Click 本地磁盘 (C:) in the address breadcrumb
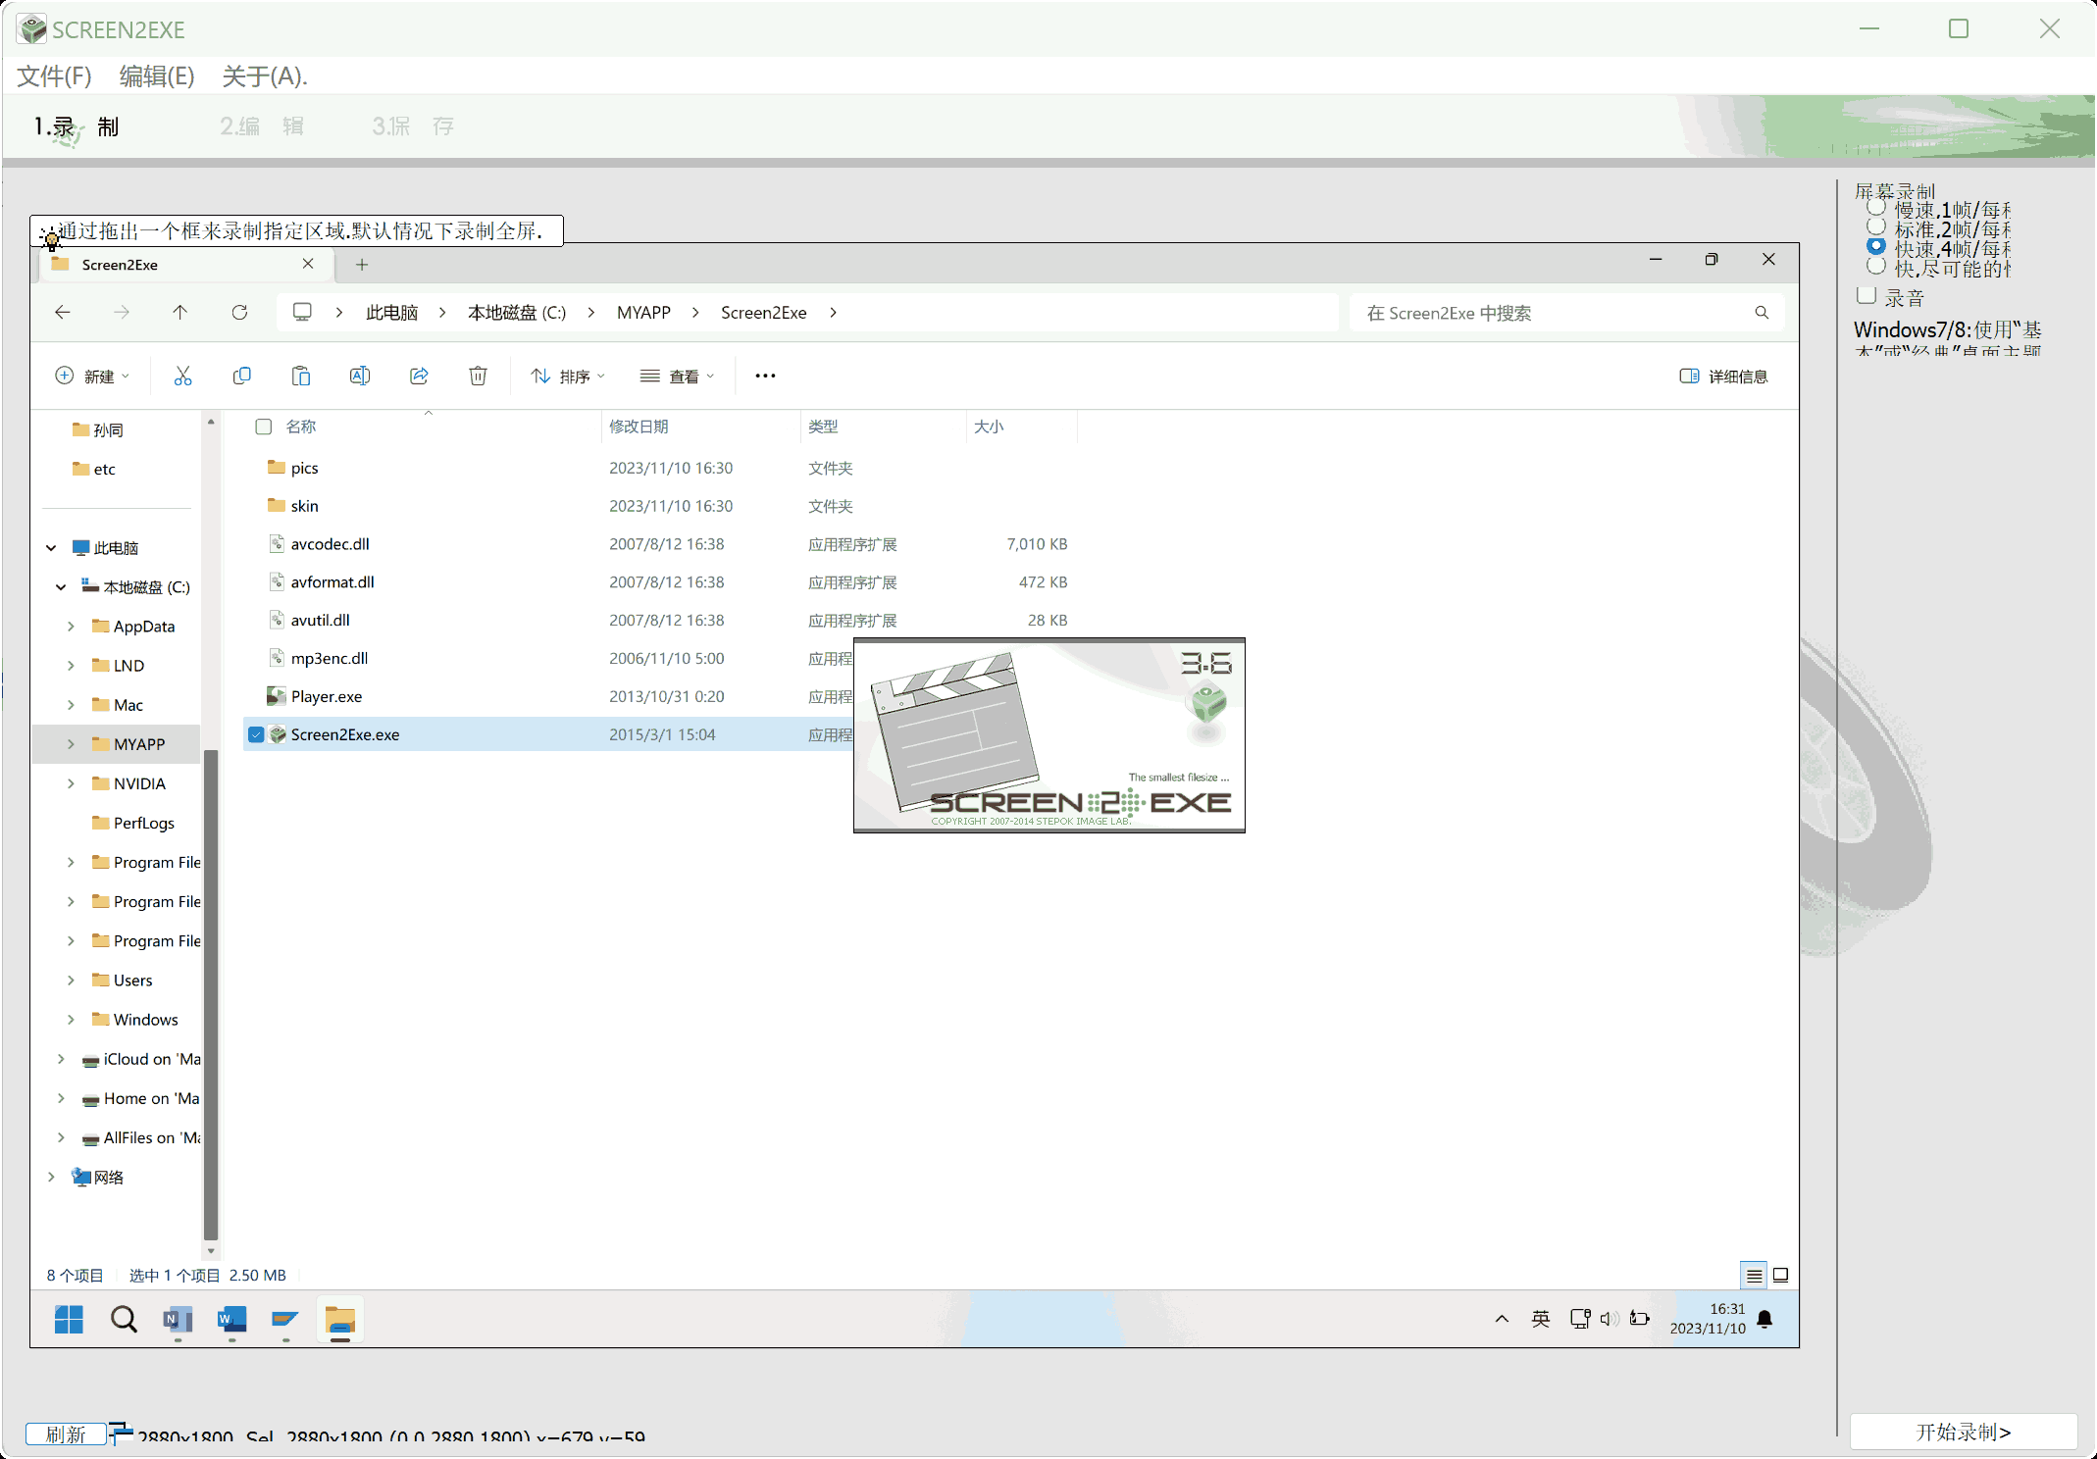The width and height of the screenshot is (2097, 1459). click(x=517, y=313)
